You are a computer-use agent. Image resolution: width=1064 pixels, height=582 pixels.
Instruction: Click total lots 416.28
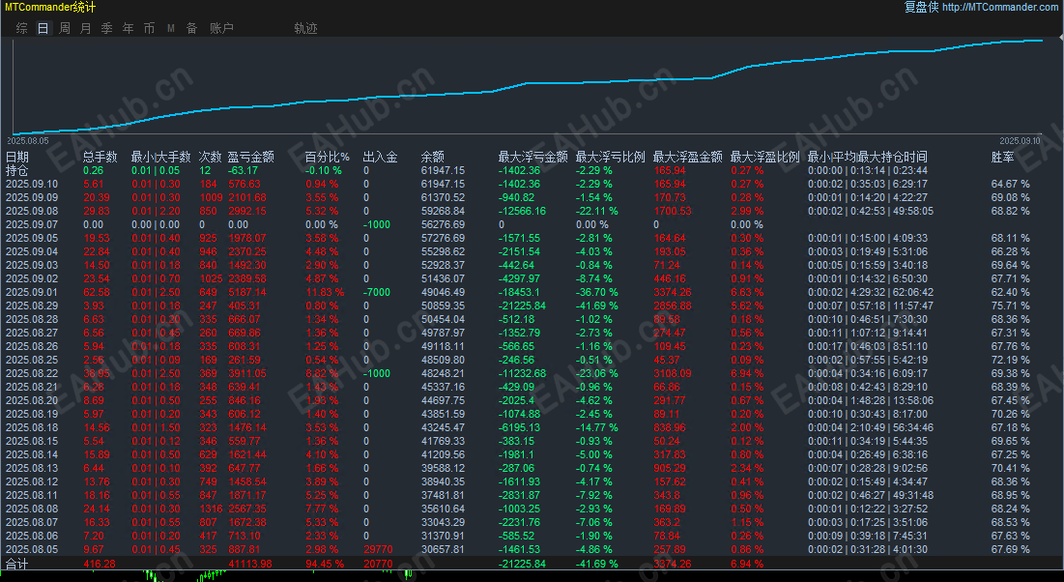click(100, 564)
